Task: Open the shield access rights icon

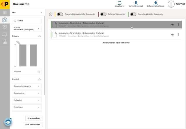Action: click(x=5, y=27)
